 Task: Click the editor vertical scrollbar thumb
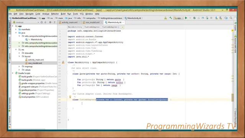pyautogui.click(x=232, y=97)
